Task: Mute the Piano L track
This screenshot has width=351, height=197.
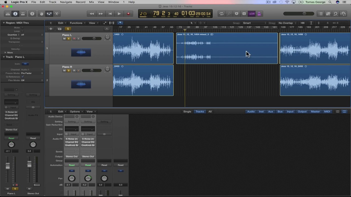Action: (64, 39)
